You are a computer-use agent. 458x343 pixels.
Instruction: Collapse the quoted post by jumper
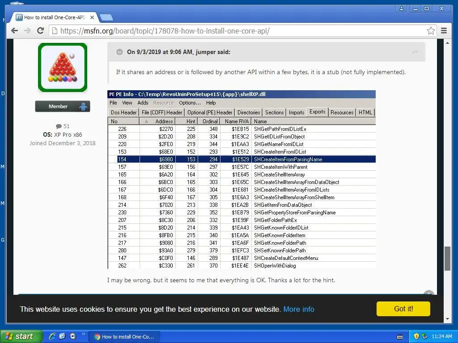119,52
